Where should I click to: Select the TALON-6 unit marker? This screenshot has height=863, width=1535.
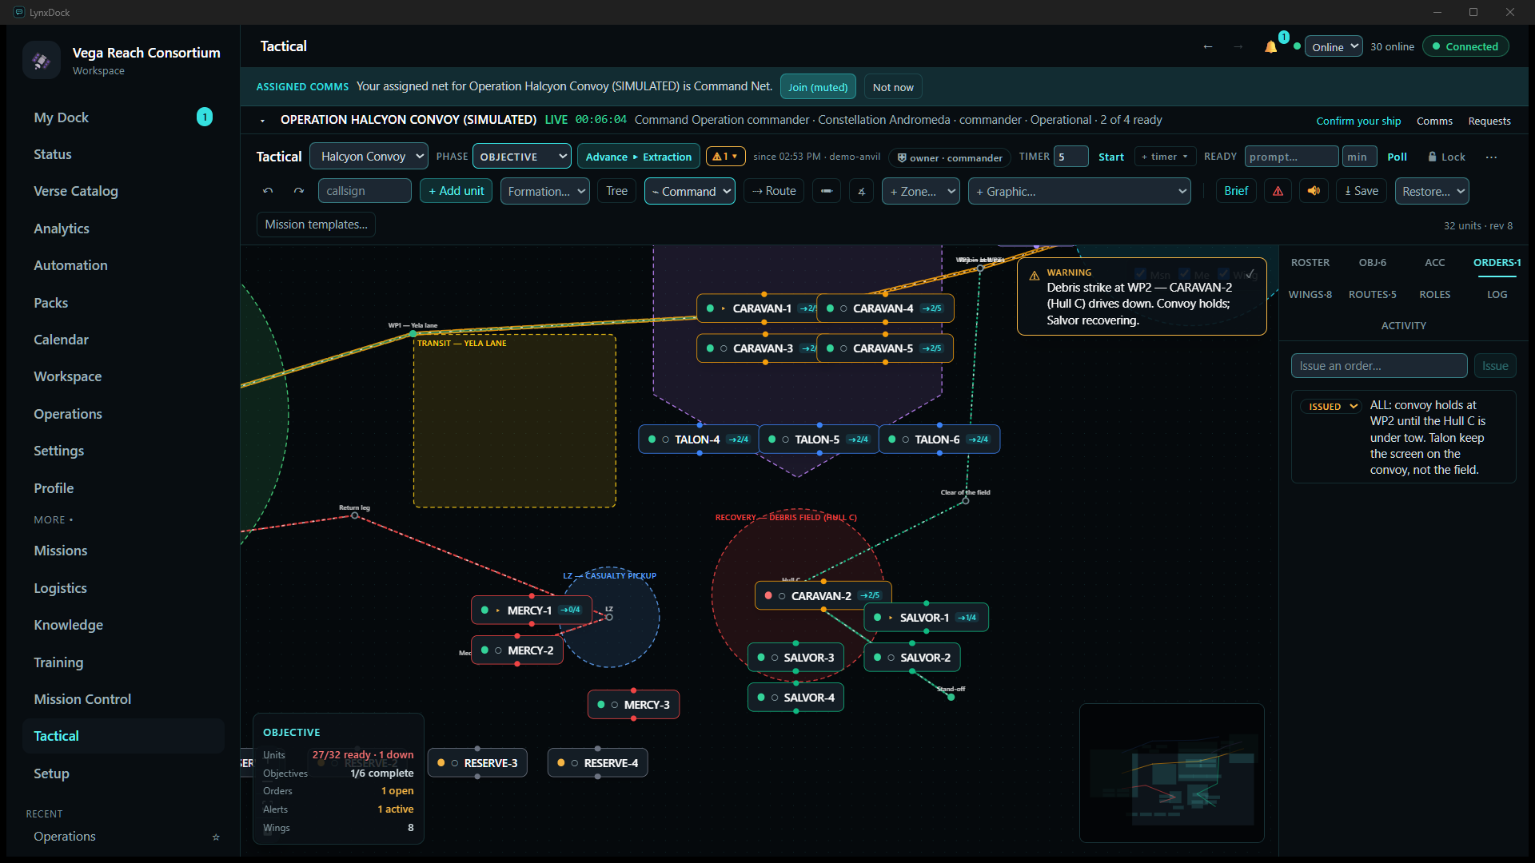(939, 439)
